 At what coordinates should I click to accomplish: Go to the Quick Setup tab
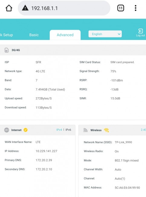point(6,35)
